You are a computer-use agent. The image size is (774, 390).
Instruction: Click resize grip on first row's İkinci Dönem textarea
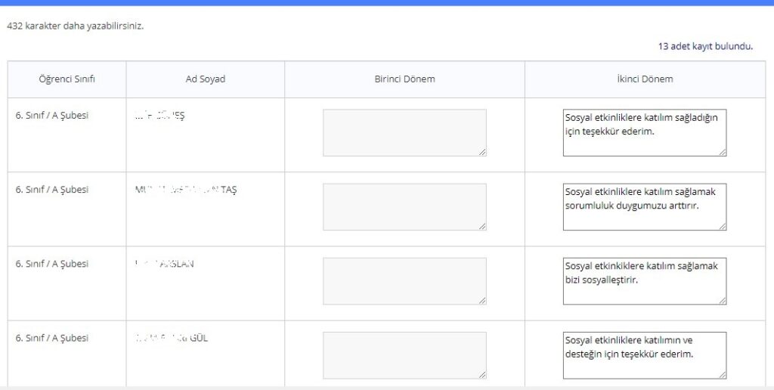pyautogui.click(x=722, y=152)
